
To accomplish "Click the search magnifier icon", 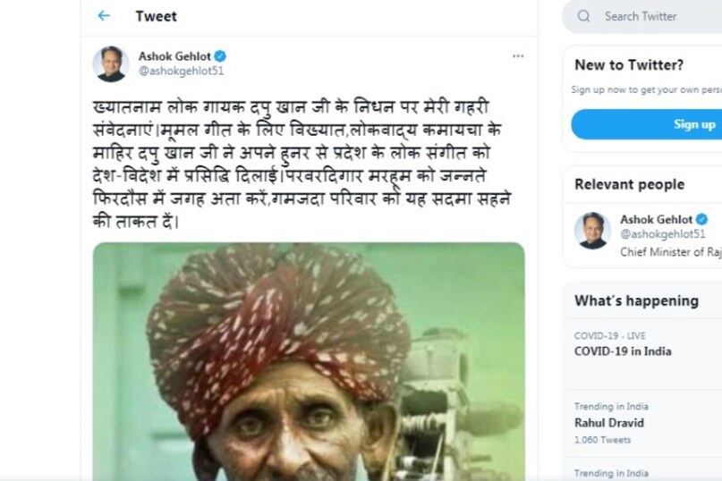I will [584, 16].
